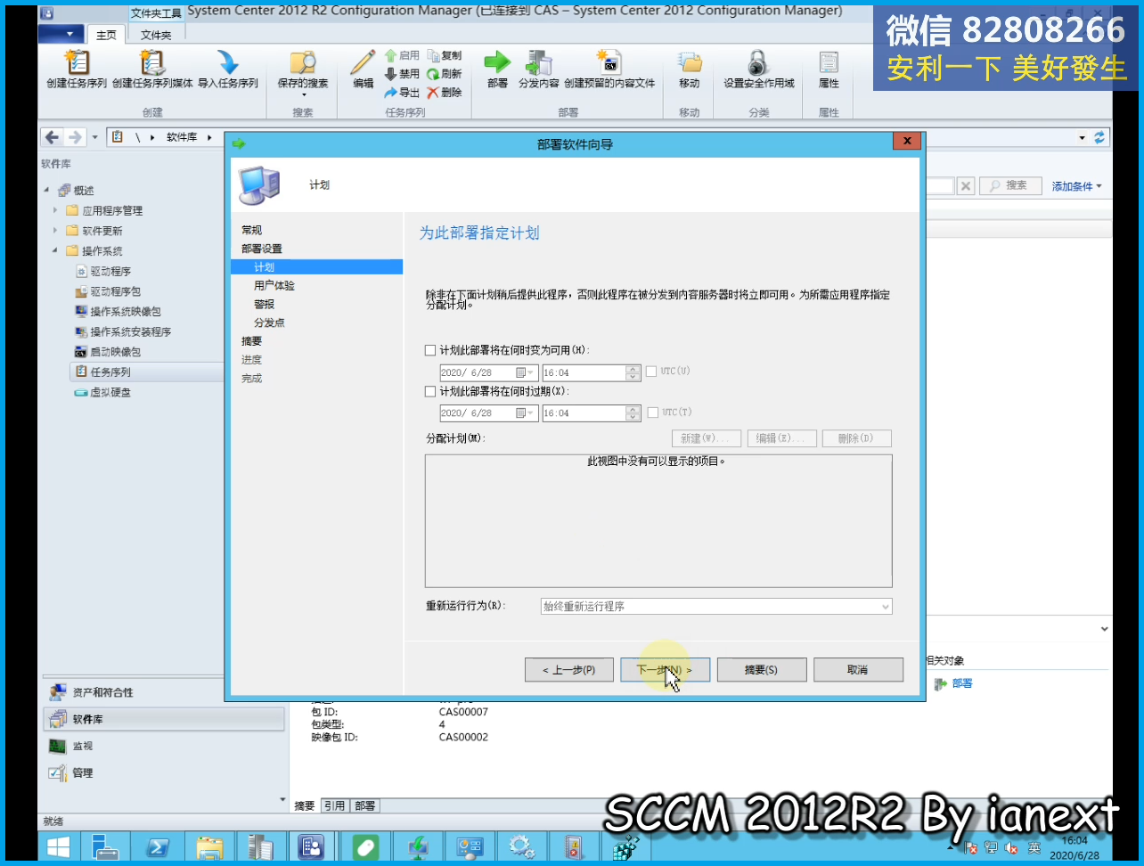This screenshot has width=1144, height=866.
Task: Click navigation Forward arrow button
Action: coord(75,137)
